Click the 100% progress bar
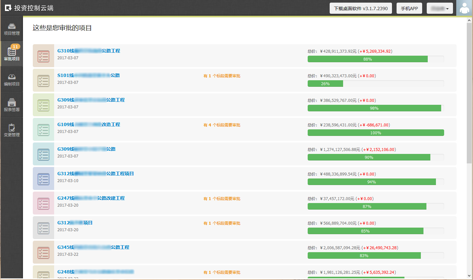Viewport: 473px width, 280px height. pos(376,133)
